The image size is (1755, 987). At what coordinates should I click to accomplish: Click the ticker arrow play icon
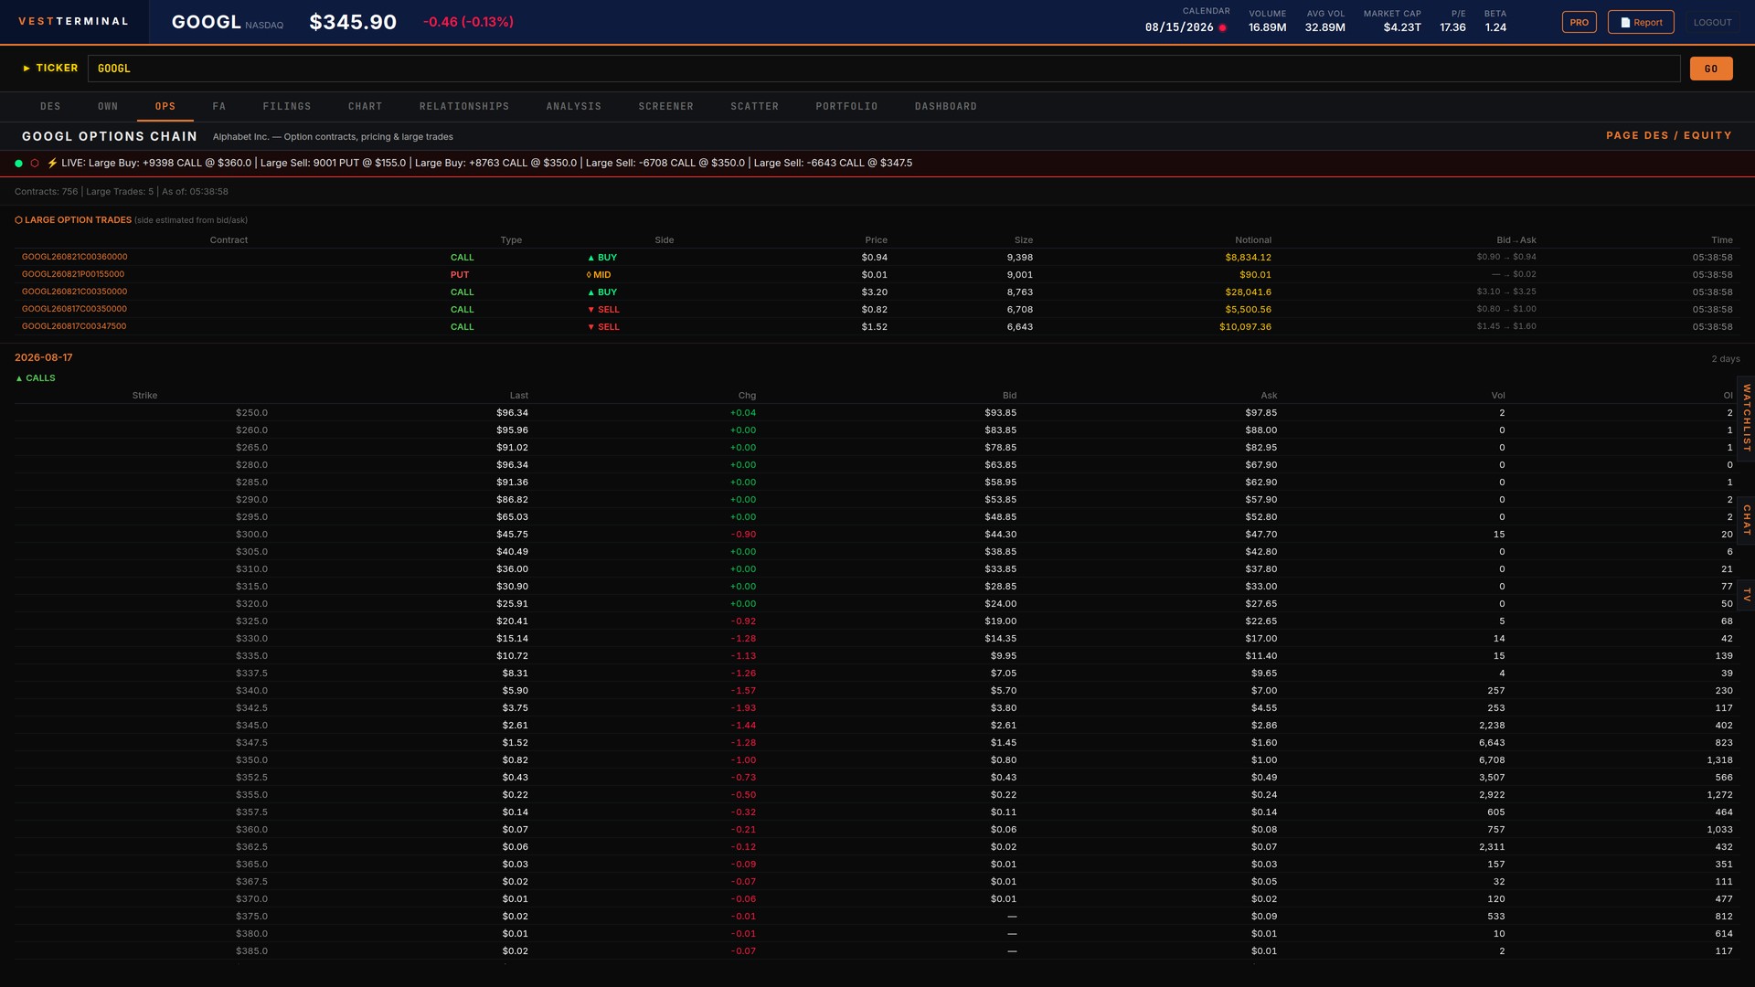pos(27,69)
